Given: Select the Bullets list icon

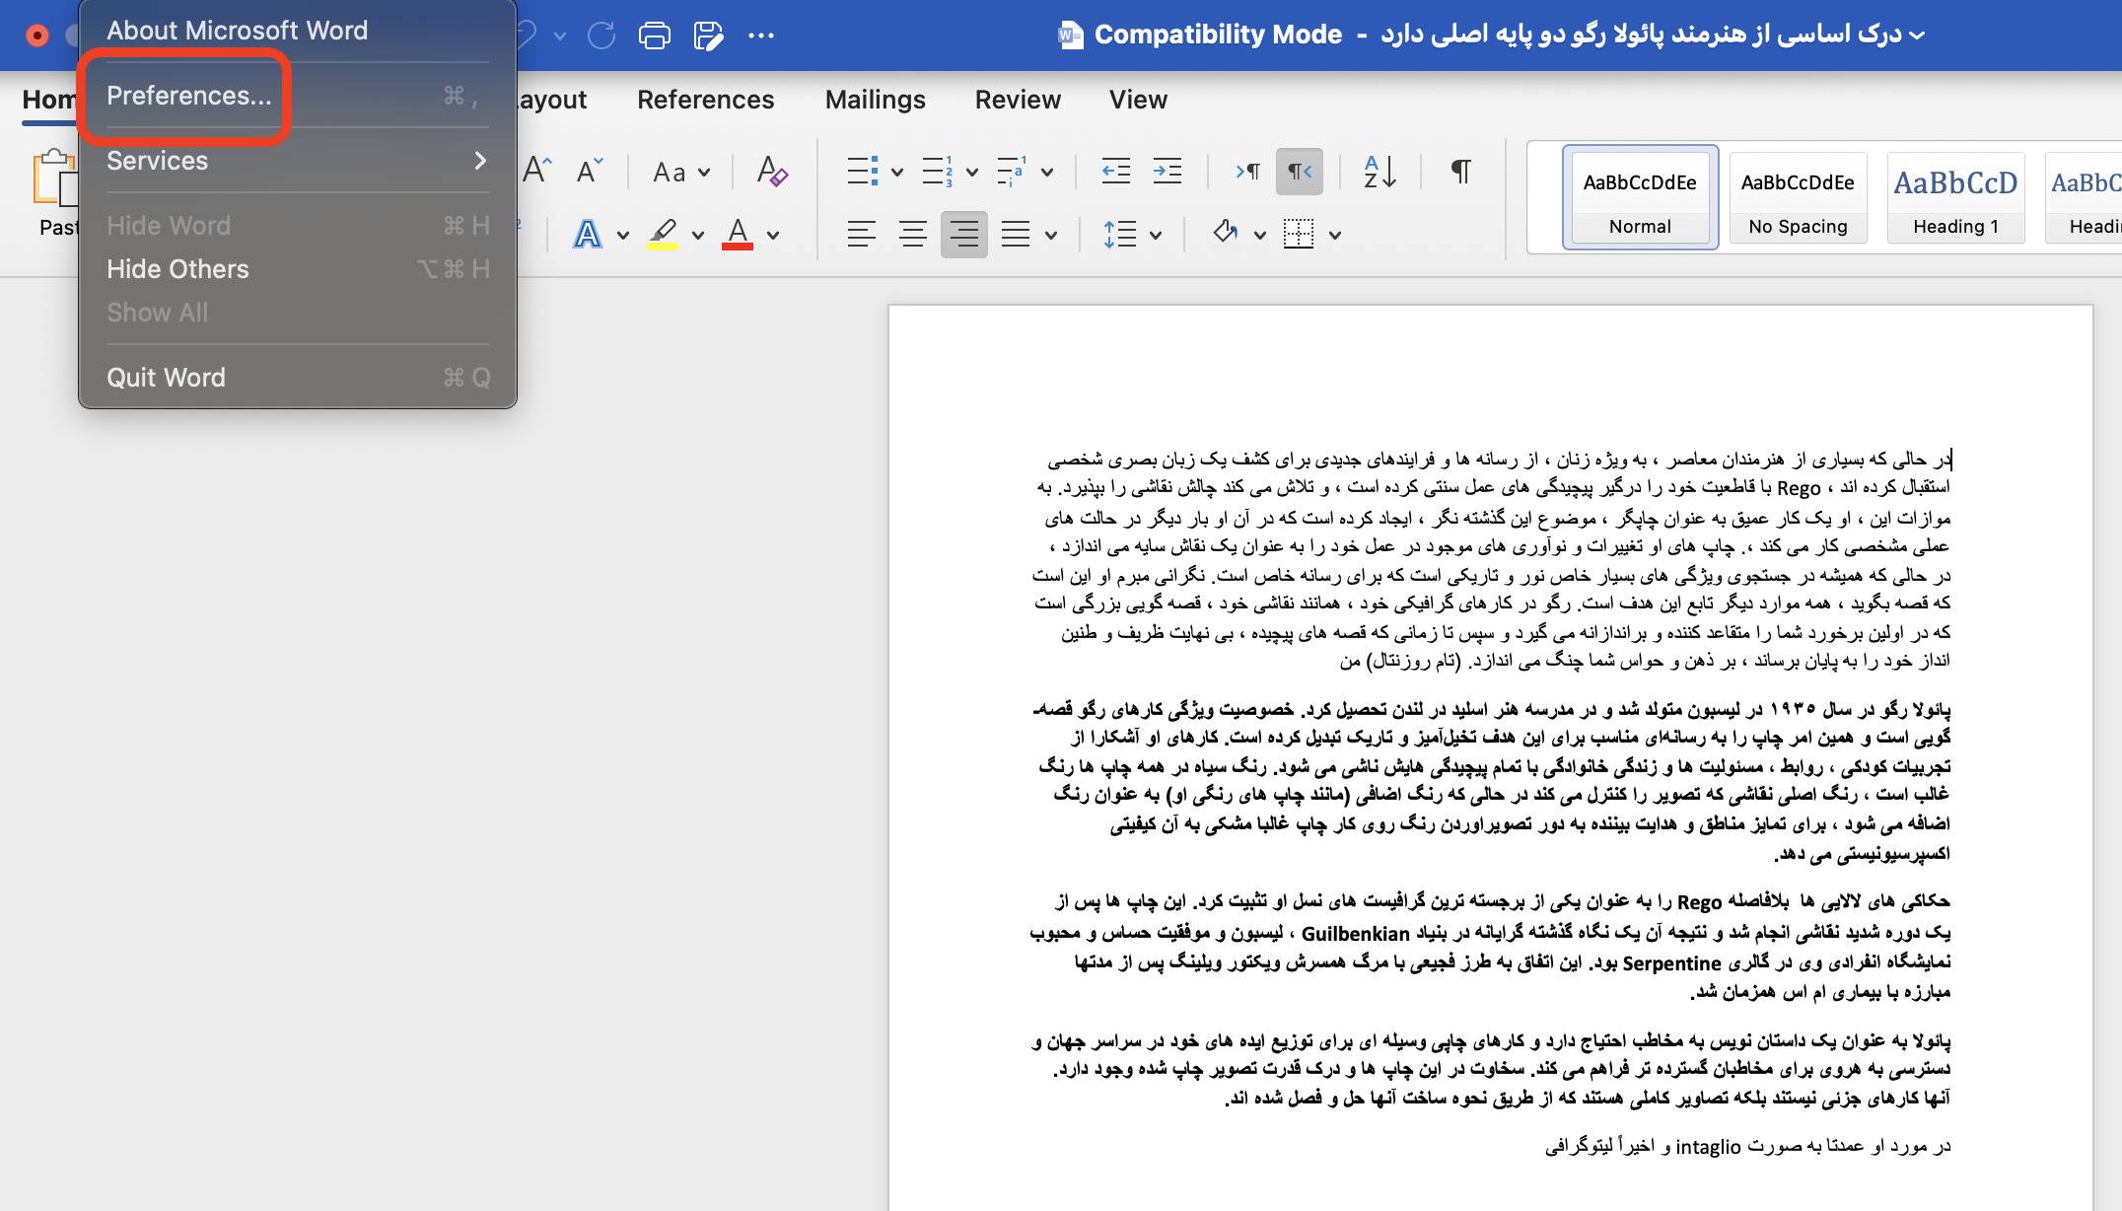Looking at the screenshot, I should (863, 171).
